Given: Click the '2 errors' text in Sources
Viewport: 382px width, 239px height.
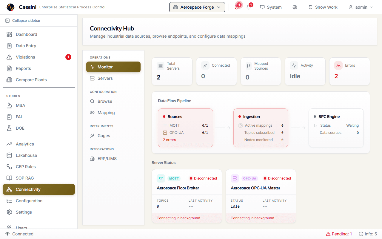Looking at the screenshot, I should pyautogui.click(x=169, y=140).
